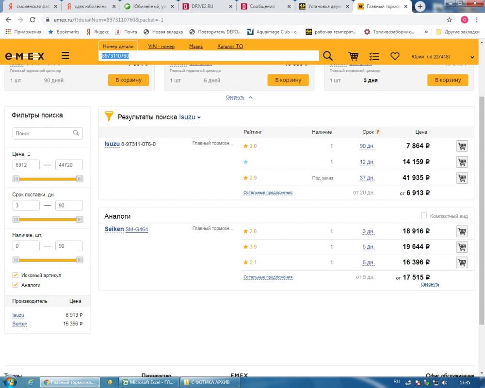Add the 7 864 ₽ Isuzu offer to cart
This screenshot has width=485, height=388.
tap(462, 146)
